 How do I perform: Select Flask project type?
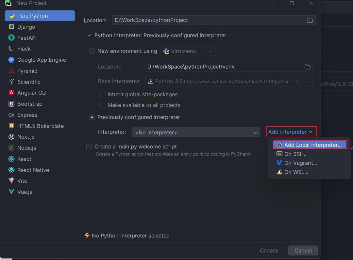pos(40,49)
